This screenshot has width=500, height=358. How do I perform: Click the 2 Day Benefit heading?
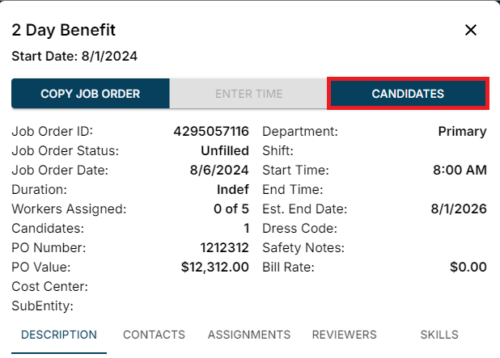tap(63, 31)
